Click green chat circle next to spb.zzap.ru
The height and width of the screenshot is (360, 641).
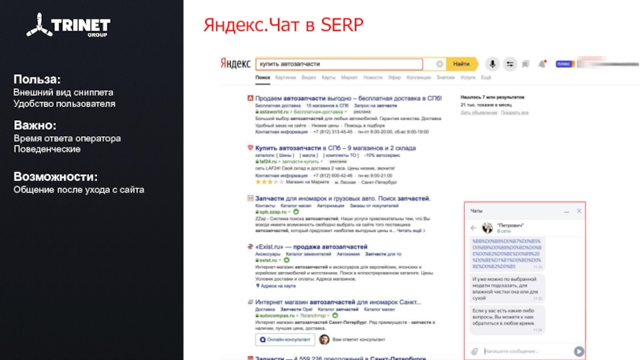tap(296, 212)
